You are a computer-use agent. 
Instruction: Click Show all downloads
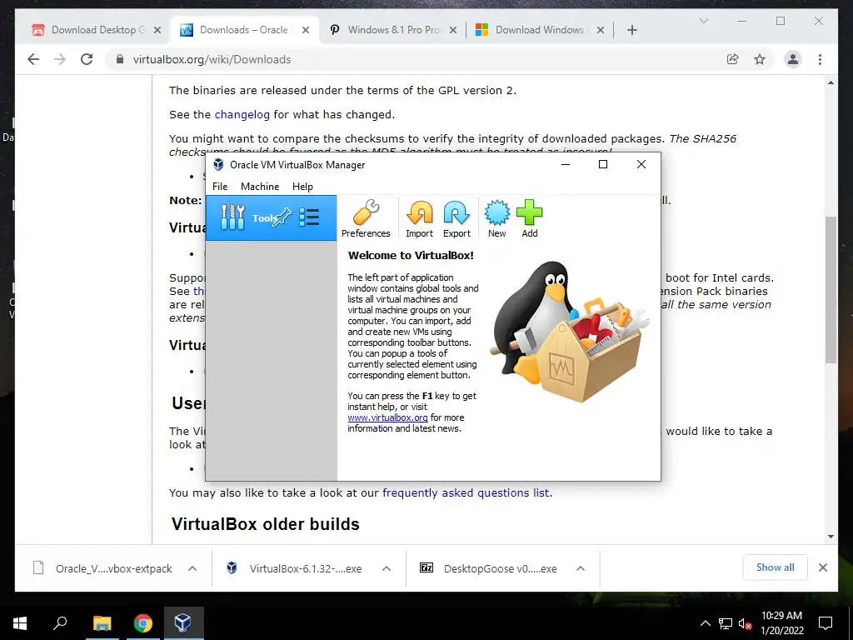(x=775, y=567)
